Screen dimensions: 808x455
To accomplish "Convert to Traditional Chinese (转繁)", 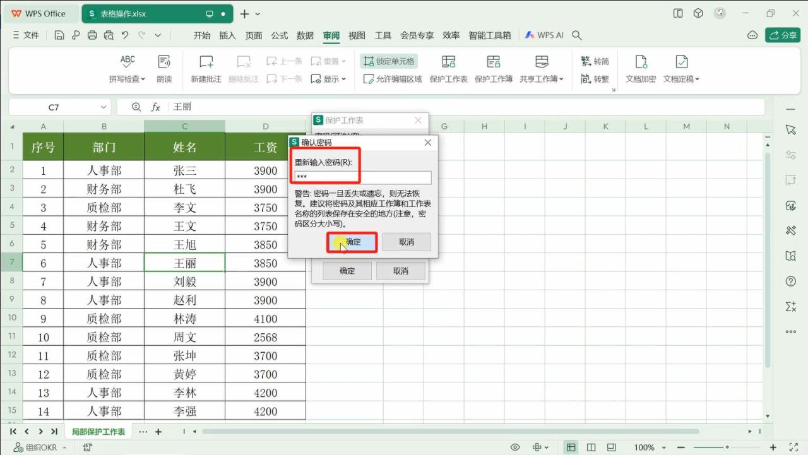I will (x=595, y=79).
